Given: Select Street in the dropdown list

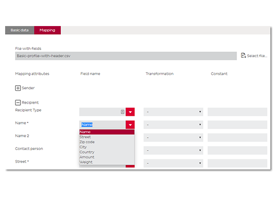Looking at the screenshot, I should (x=107, y=137).
